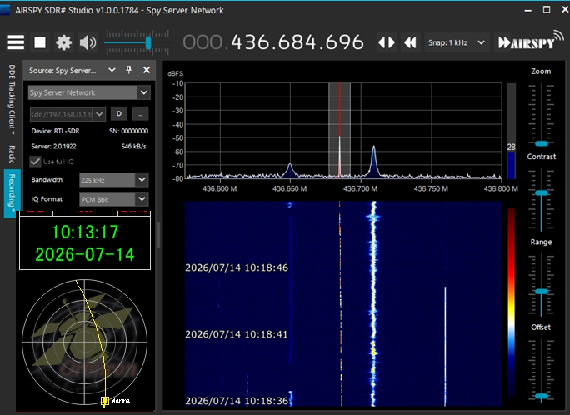570x415 pixels.
Task: Click the 436.700 M axis label
Action: pyautogui.click(x=361, y=188)
